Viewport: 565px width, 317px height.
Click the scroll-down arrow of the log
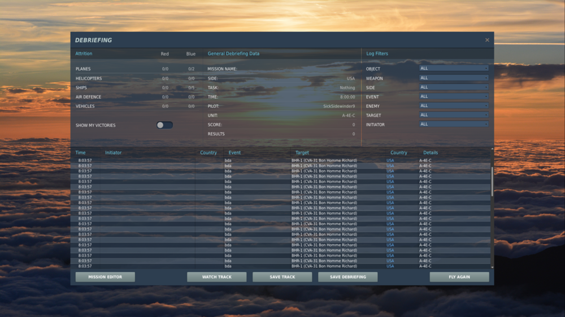492,267
